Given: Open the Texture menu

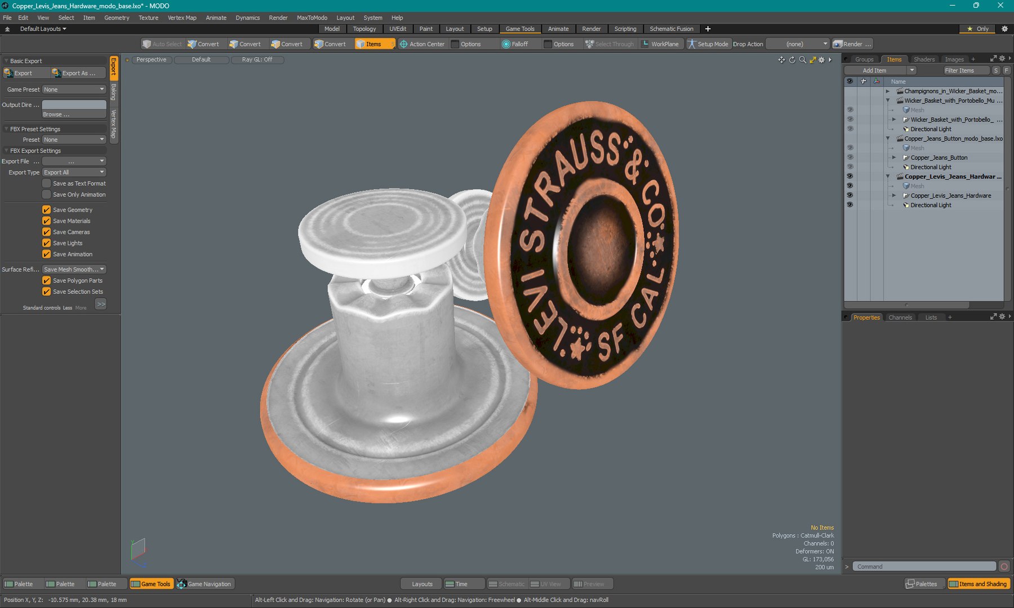Looking at the screenshot, I should click(x=148, y=17).
